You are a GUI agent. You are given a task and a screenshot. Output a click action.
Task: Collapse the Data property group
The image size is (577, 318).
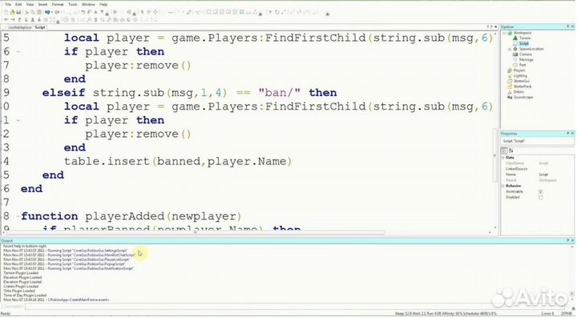pos(502,158)
